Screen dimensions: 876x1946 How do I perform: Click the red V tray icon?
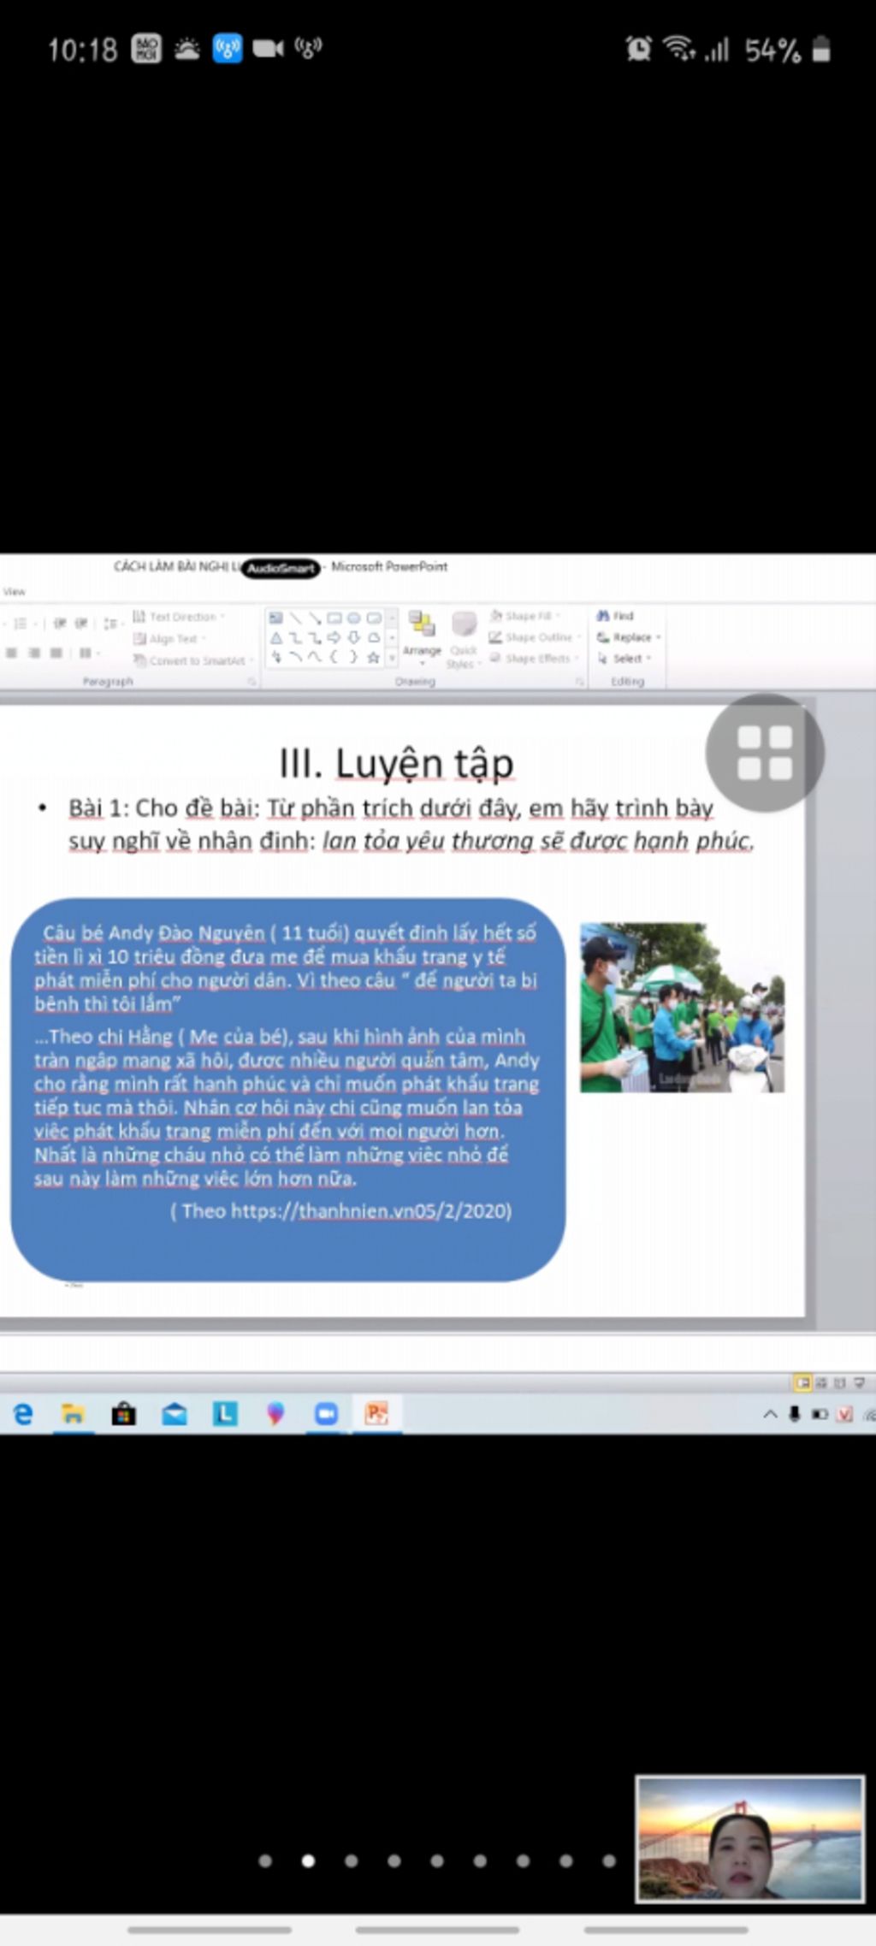click(x=844, y=1414)
